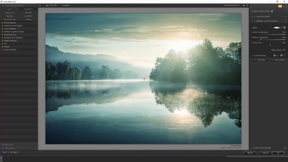Select the Portrait category tab
This screenshot has width=288, height=162.
click(x=28, y=16)
